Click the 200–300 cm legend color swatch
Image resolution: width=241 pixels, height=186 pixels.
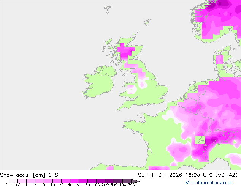(109, 181)
